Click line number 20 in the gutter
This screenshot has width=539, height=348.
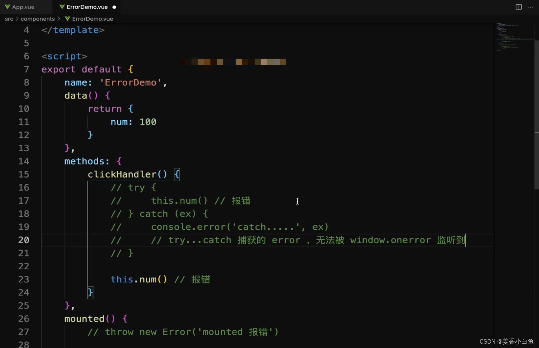click(24, 240)
